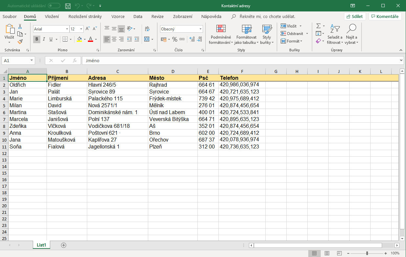The height and width of the screenshot is (257, 406).
Task: Align cell text right
Action: [x=121, y=39]
